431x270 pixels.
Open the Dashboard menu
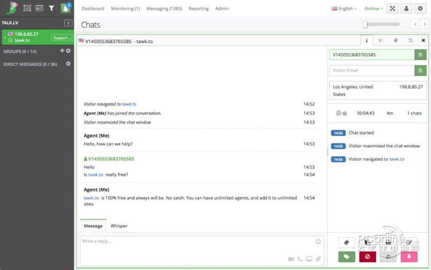tap(93, 9)
